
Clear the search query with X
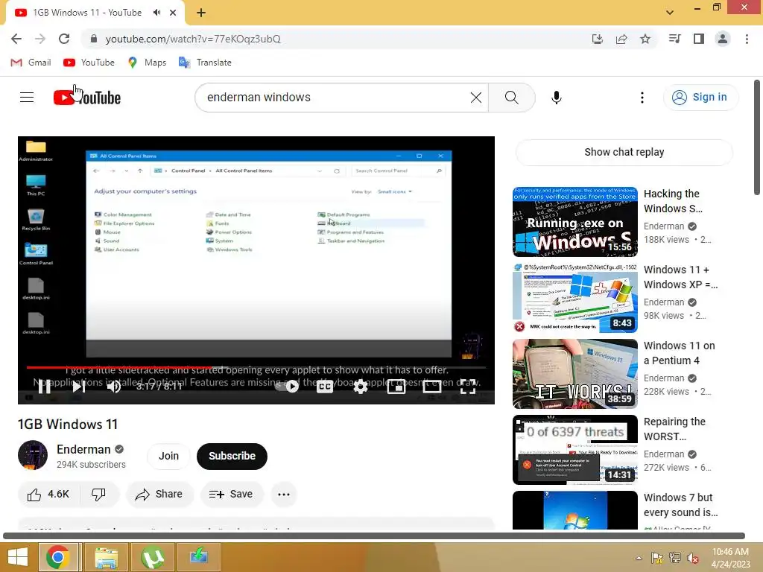(x=476, y=98)
